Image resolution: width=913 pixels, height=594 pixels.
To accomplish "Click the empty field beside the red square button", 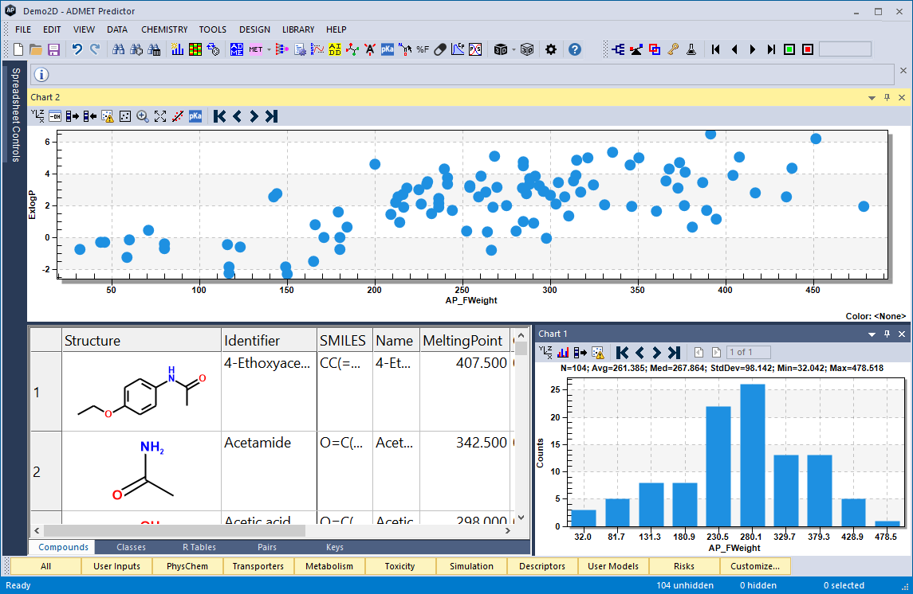I will (x=845, y=50).
